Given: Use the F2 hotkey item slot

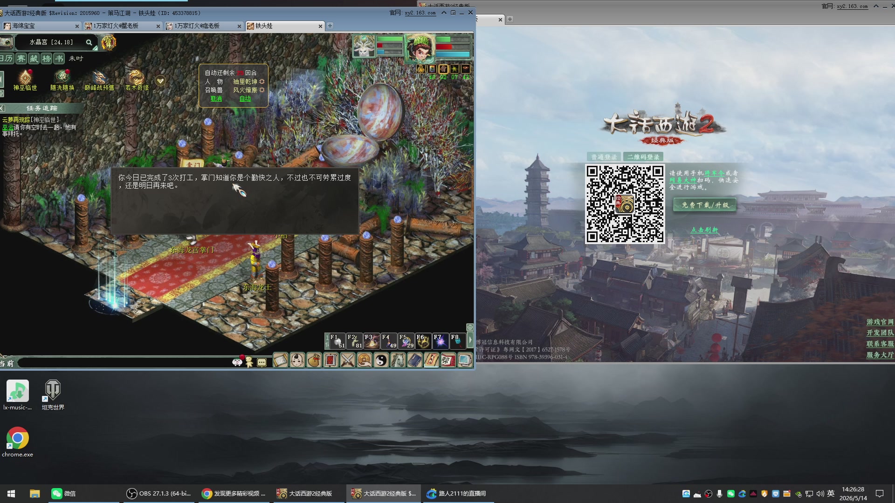Looking at the screenshot, I should 354,341.
